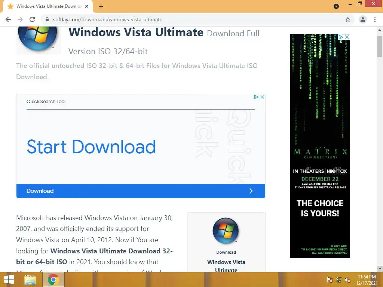Viewport: 383px width, 287px height.
Task: Open File Explorer from the taskbar
Action: click(30, 280)
